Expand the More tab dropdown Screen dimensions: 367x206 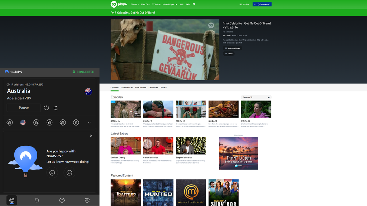pyautogui.click(x=163, y=87)
